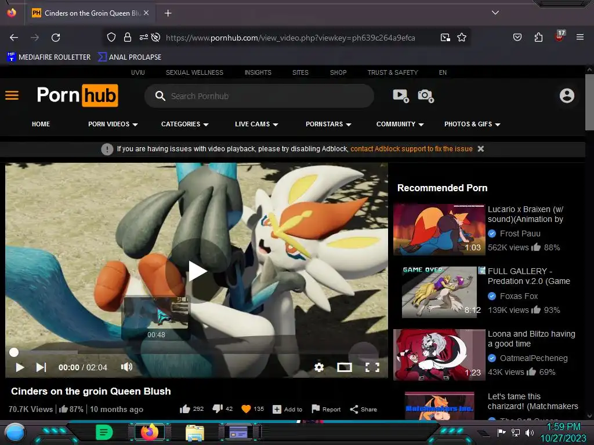Viewport: 594px width, 445px height.
Task: Enter fullscreen from the video player
Action: pos(372,367)
